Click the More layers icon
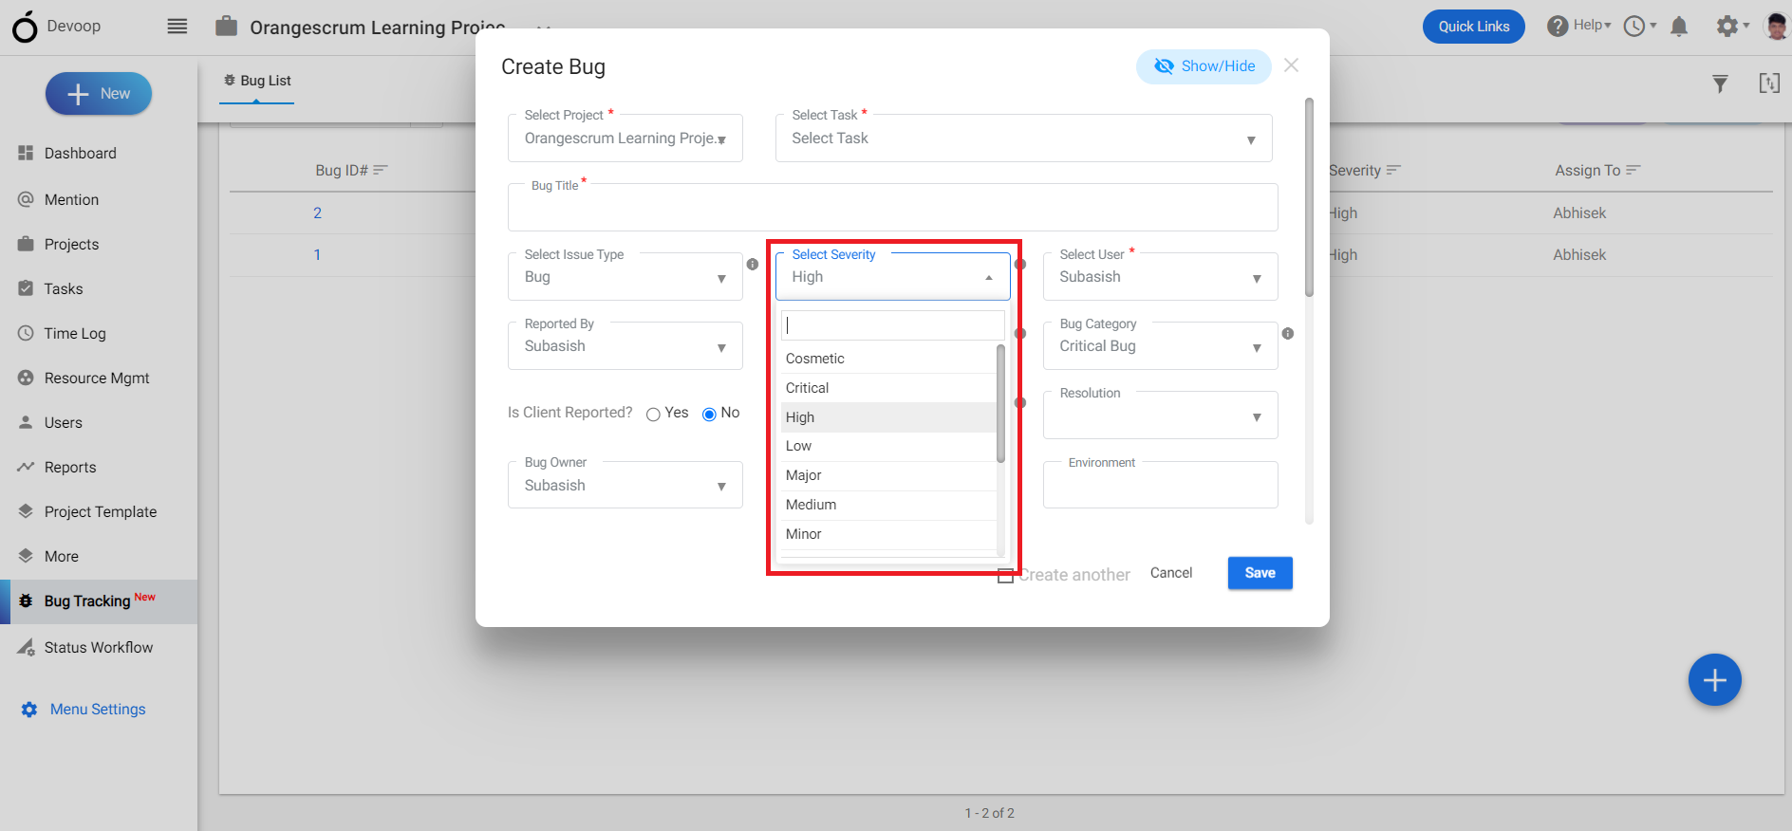The height and width of the screenshot is (831, 1792). (x=26, y=556)
